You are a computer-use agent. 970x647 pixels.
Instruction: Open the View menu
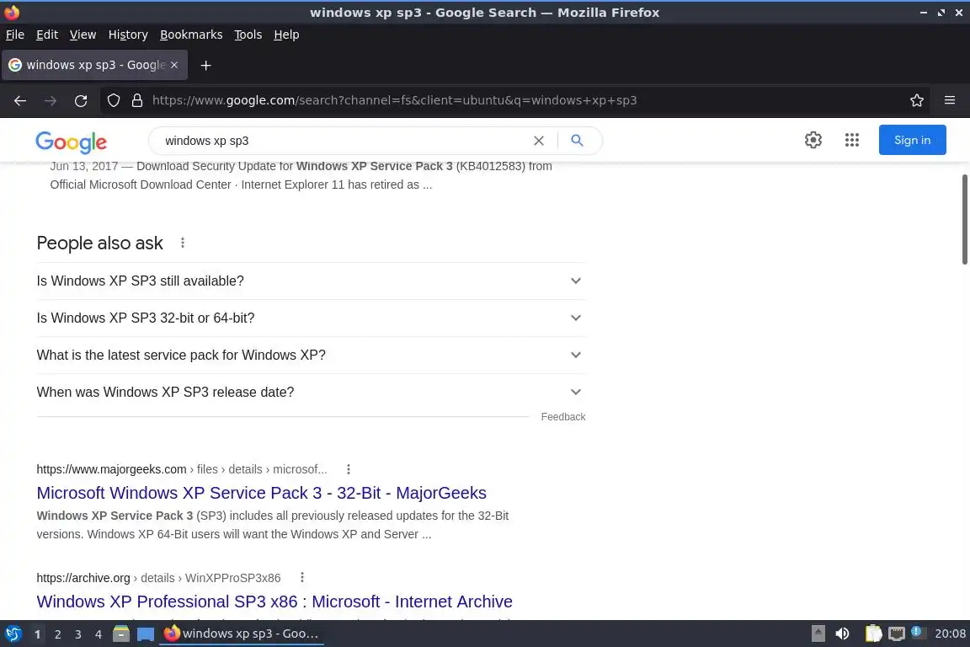83,35
